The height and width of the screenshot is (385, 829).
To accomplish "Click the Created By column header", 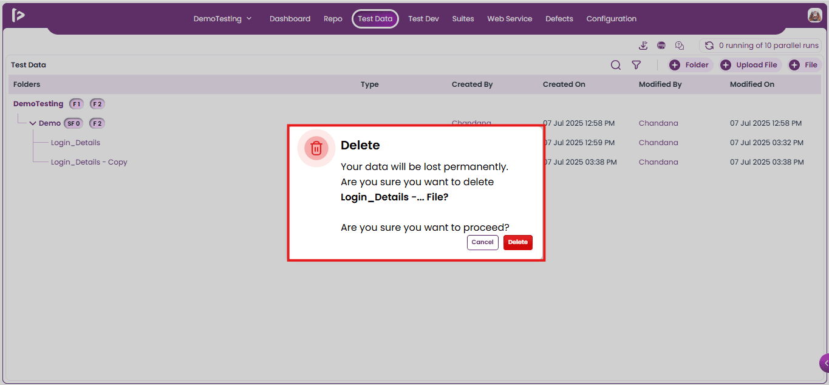I will (x=472, y=84).
